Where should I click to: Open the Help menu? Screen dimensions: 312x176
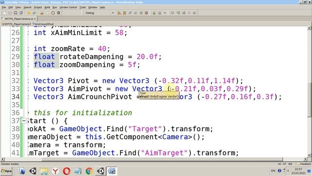click(102, 7)
